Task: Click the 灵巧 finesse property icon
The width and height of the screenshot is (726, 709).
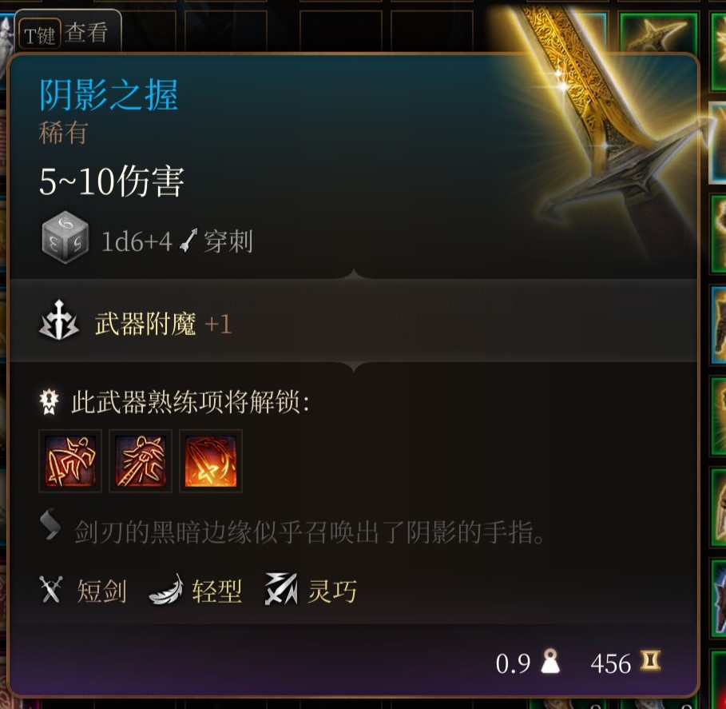Action: point(280,589)
